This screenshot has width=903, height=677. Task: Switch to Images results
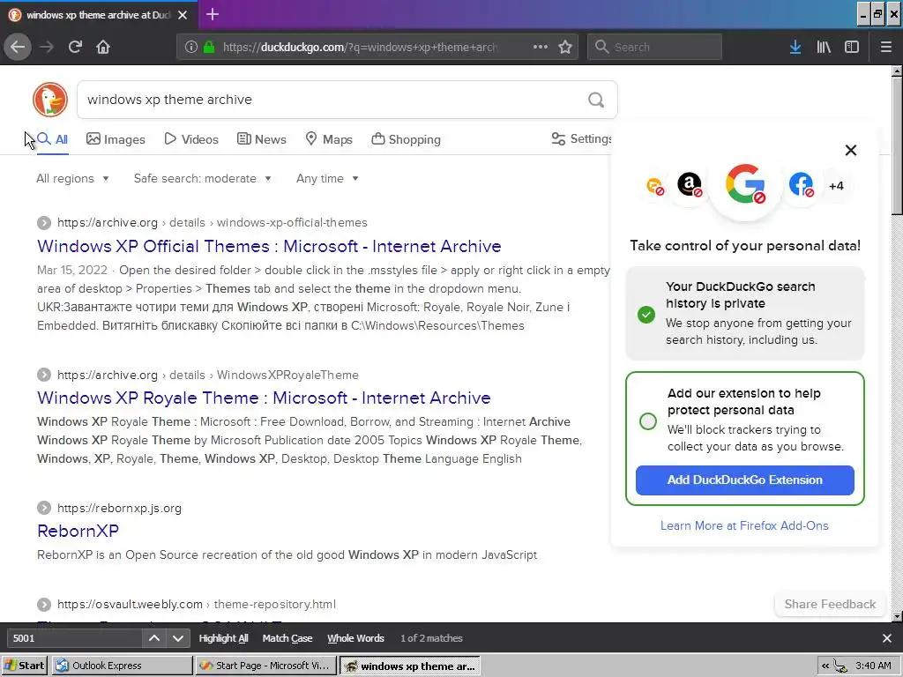116,139
